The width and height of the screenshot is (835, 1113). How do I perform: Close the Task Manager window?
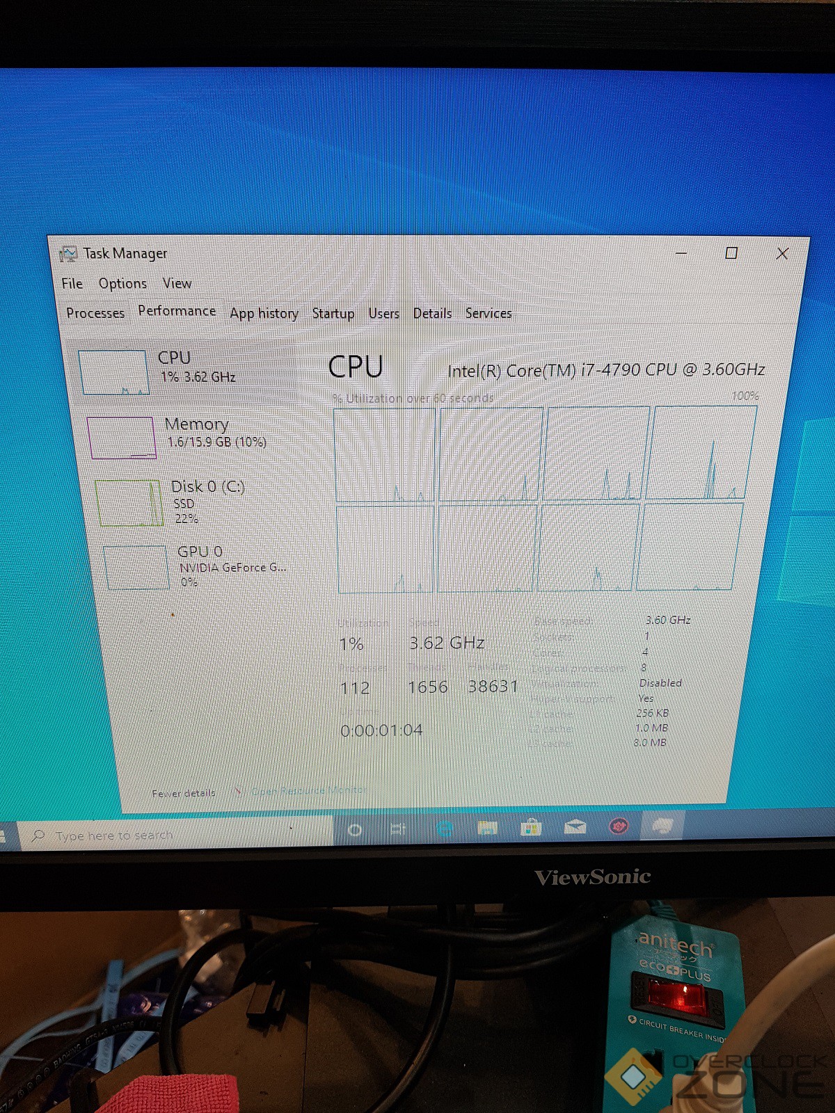[x=782, y=253]
